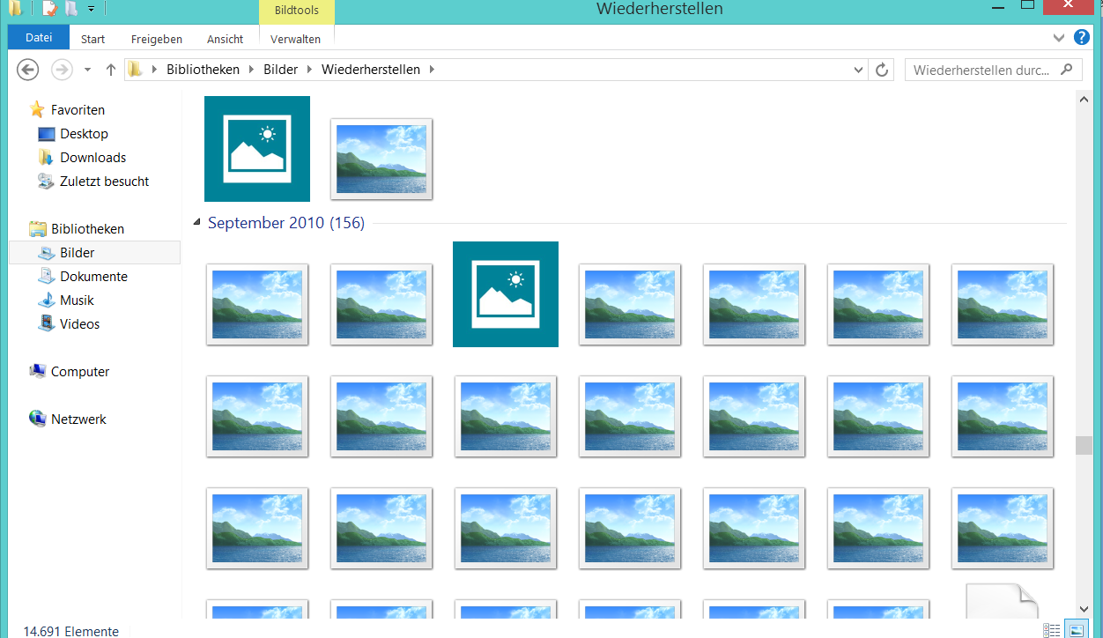Click the Videos library icon
This screenshot has width=1103, height=638.
[x=47, y=323]
